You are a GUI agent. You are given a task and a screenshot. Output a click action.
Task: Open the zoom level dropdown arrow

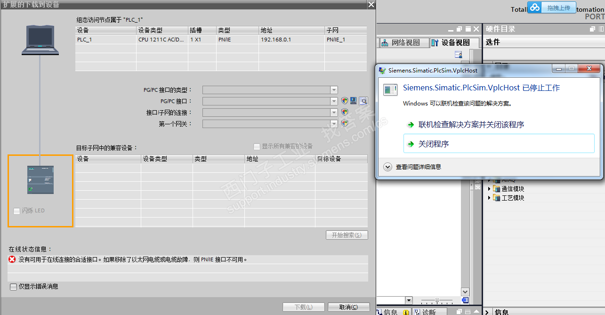408,300
